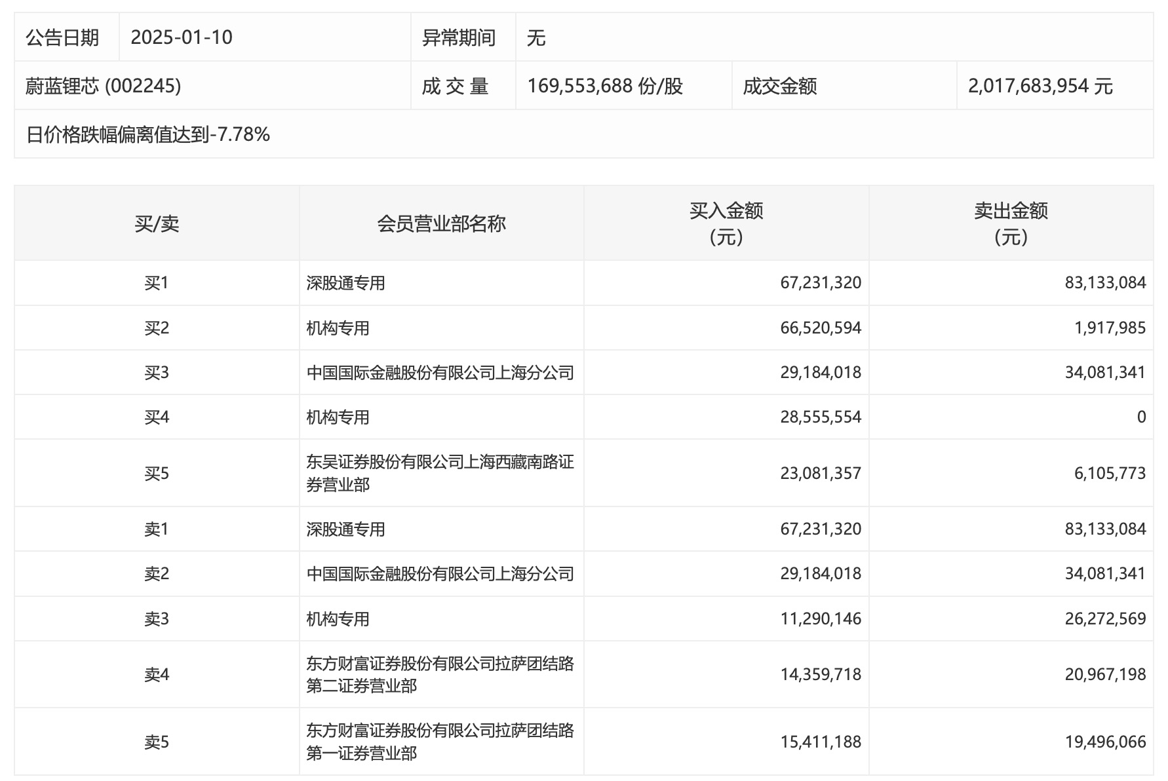
Task: Click the 成交金额 label
Action: [780, 86]
